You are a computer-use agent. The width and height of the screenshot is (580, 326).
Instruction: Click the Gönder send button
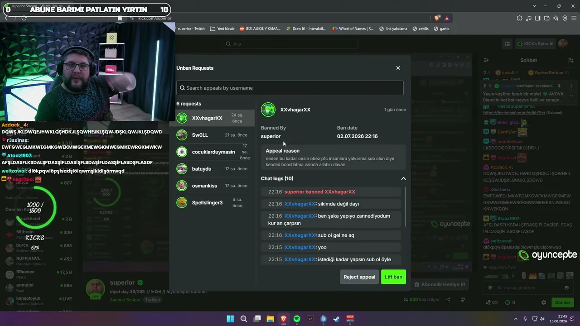tap(562, 302)
